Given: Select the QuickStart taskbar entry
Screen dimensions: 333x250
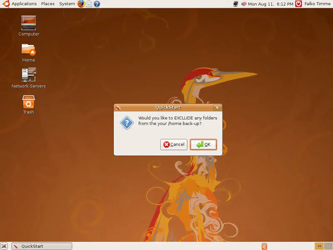Looking at the screenshot, I should (42, 246).
